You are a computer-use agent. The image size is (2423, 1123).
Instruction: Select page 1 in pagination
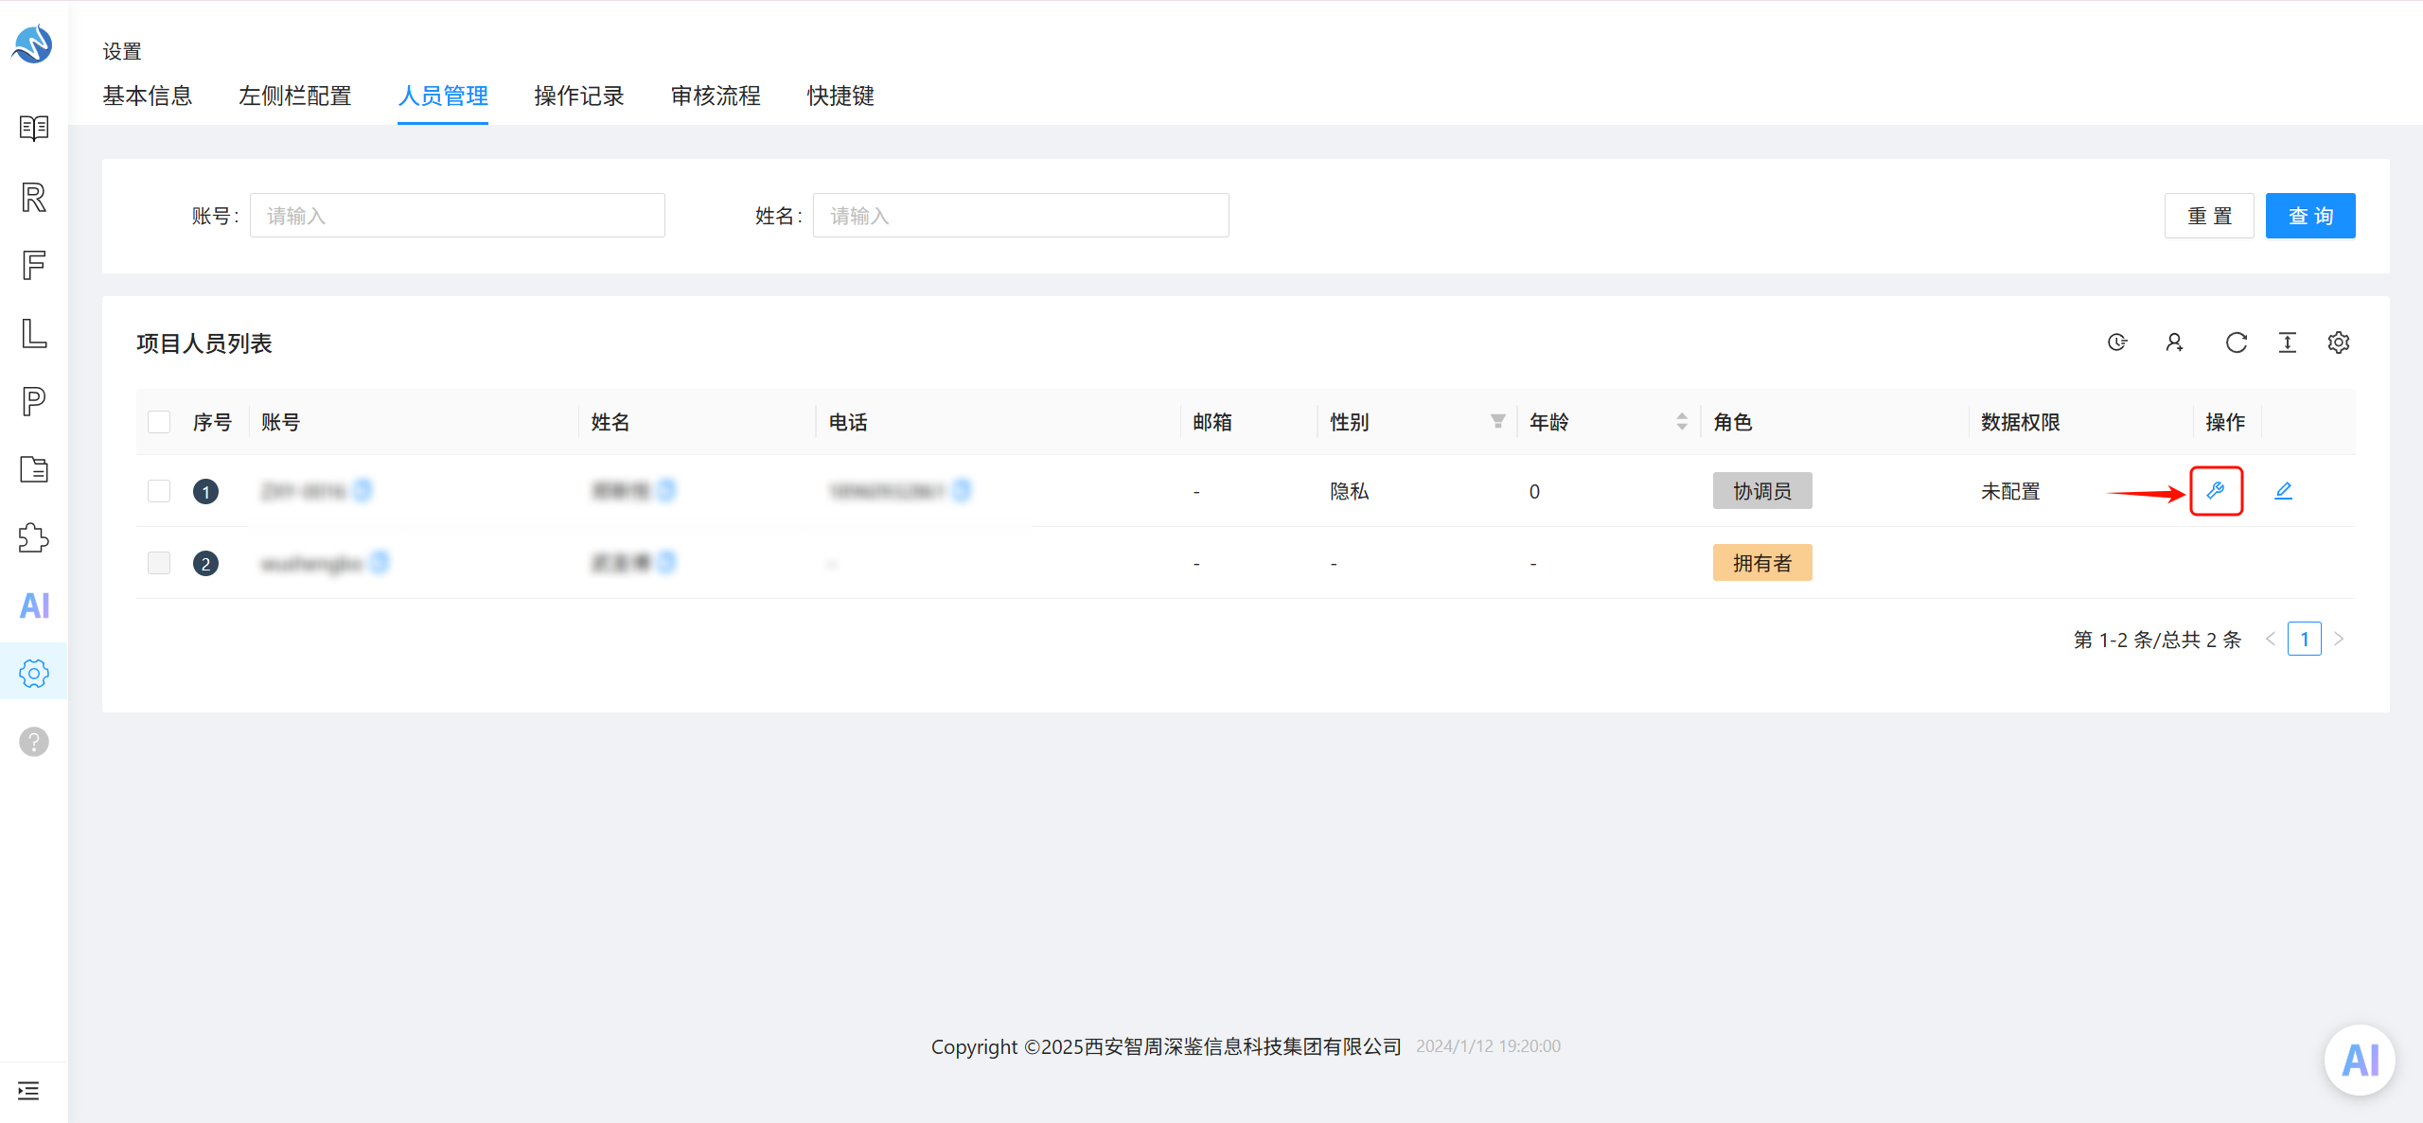pyautogui.click(x=2305, y=640)
